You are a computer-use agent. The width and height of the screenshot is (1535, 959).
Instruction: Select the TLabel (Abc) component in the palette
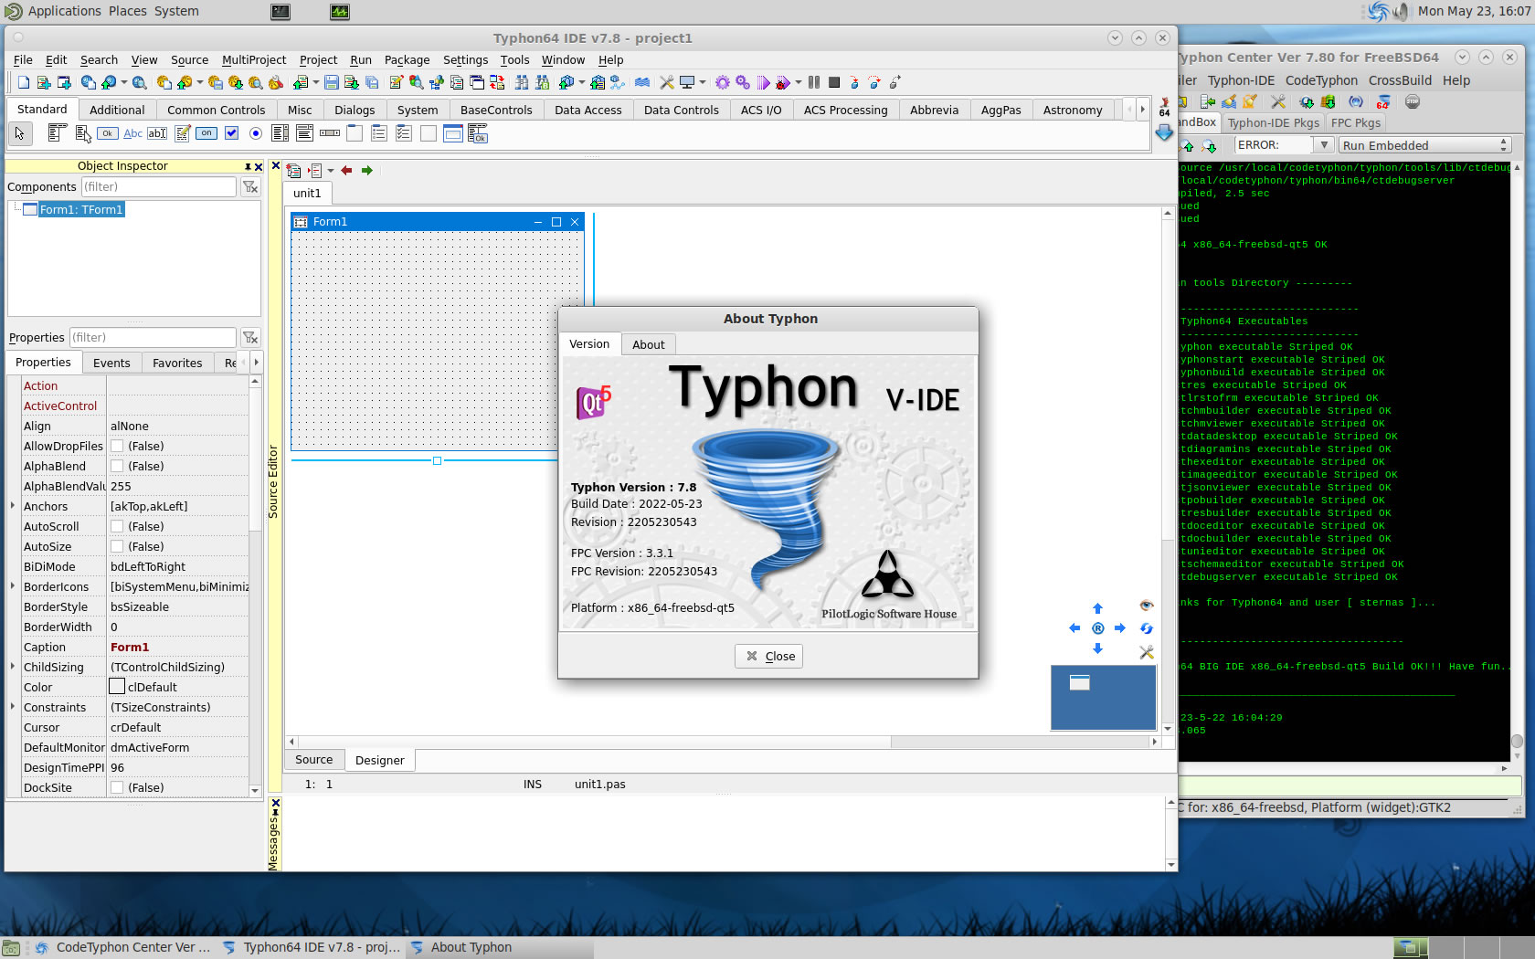coord(132,133)
